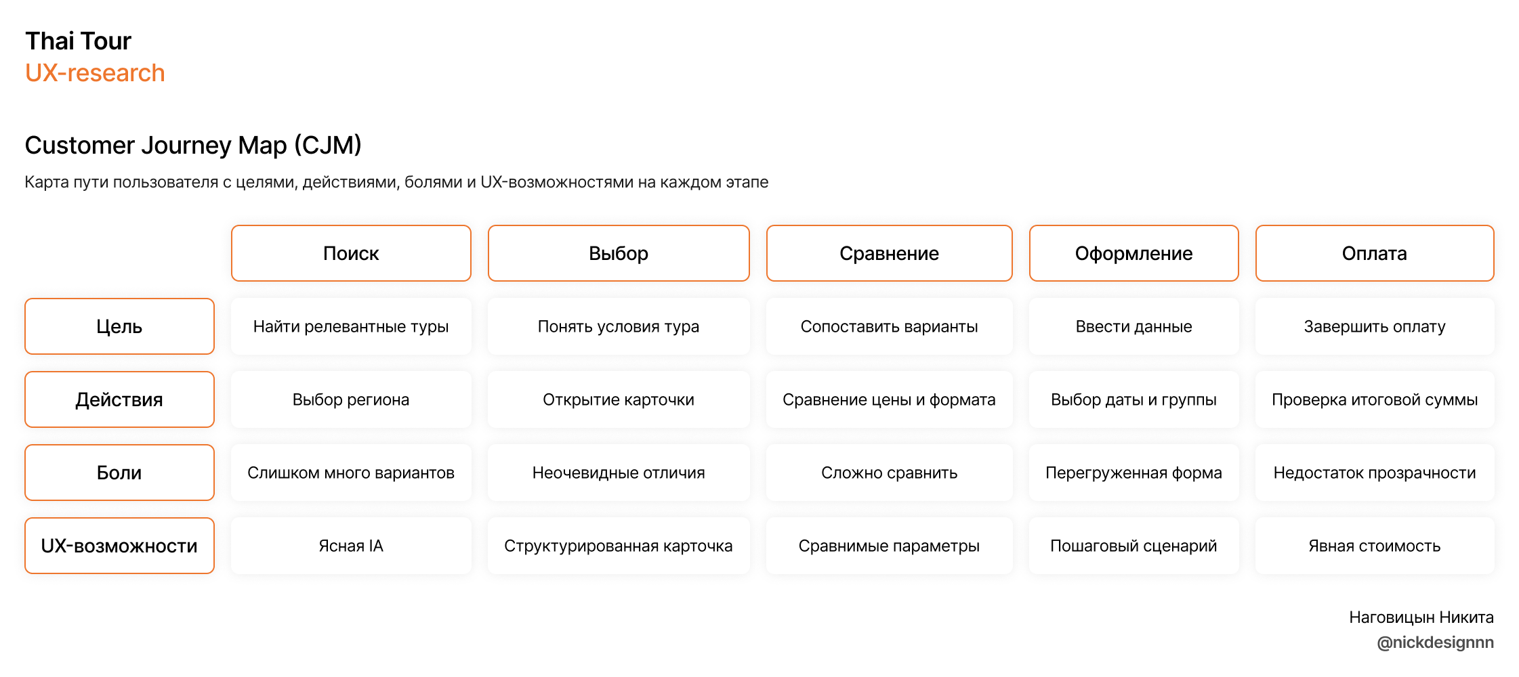1519x677 pixels.
Task: Click the Оплата stage header
Action: click(1374, 253)
